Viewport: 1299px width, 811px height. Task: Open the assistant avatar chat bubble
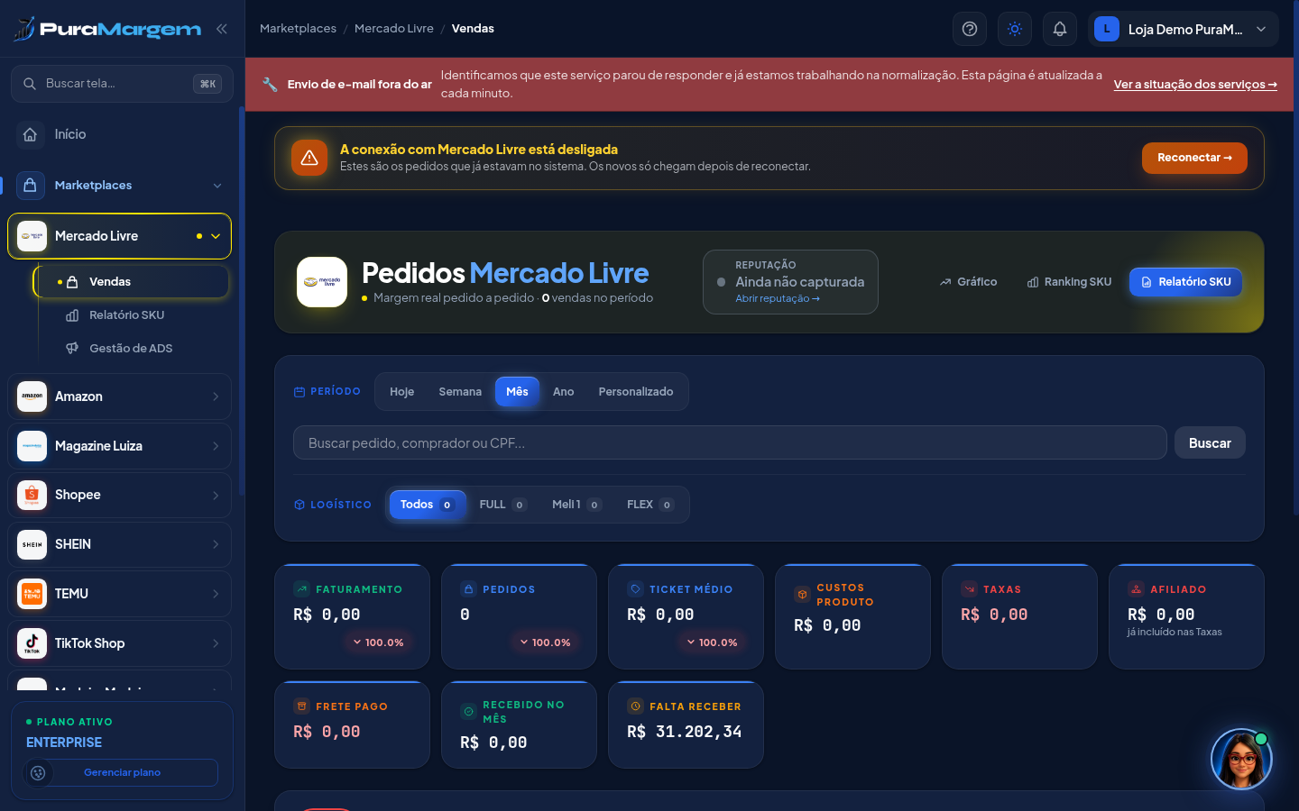(x=1241, y=760)
